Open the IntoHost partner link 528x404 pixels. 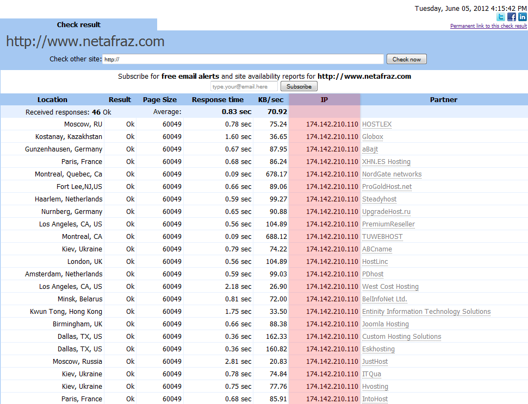coord(375,399)
